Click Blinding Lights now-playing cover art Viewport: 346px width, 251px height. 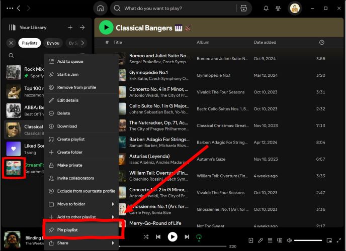point(13,240)
